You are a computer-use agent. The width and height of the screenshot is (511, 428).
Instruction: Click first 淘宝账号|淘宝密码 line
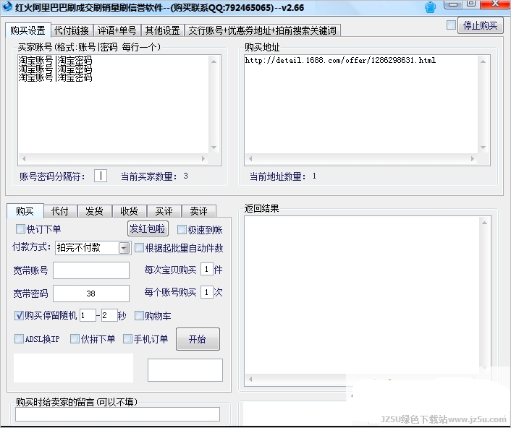pos(55,60)
